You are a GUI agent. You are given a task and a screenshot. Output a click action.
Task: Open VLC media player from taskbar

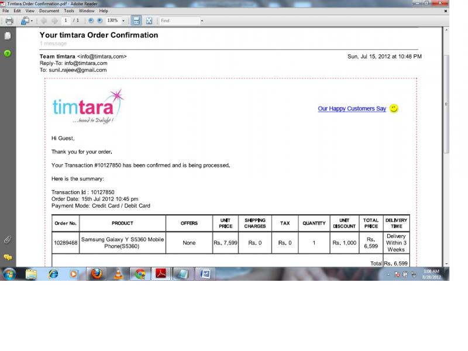119,274
